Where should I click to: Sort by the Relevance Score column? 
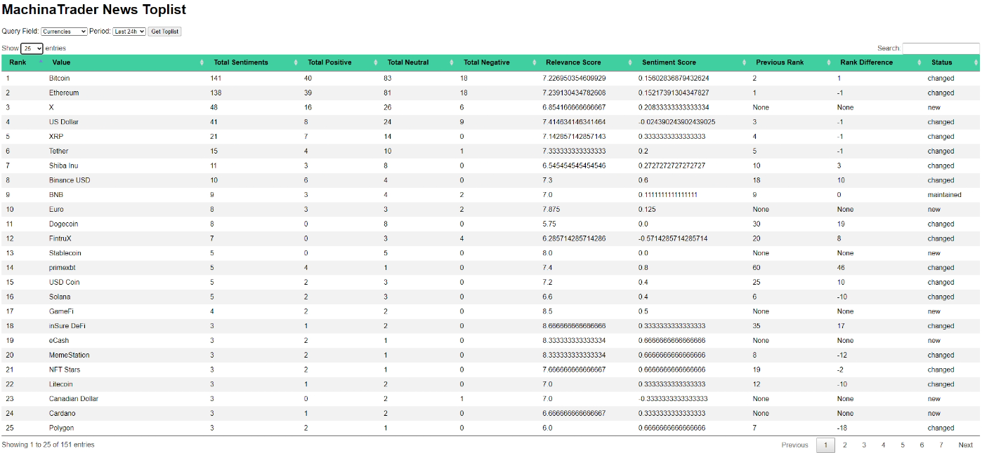click(x=587, y=62)
